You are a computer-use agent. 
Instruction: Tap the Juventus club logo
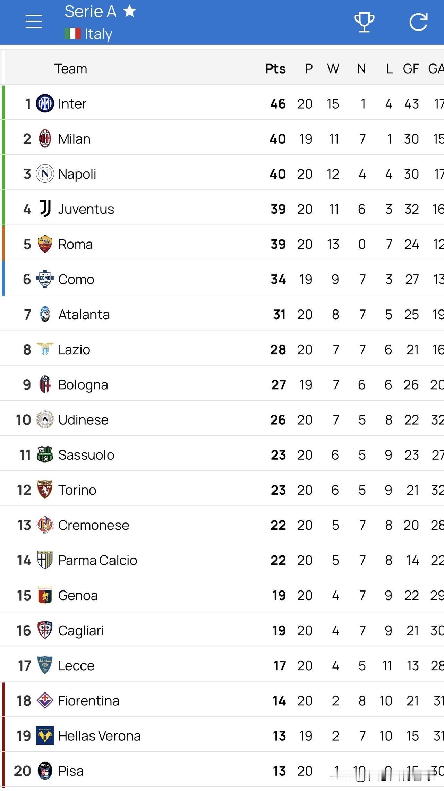pos(45,209)
